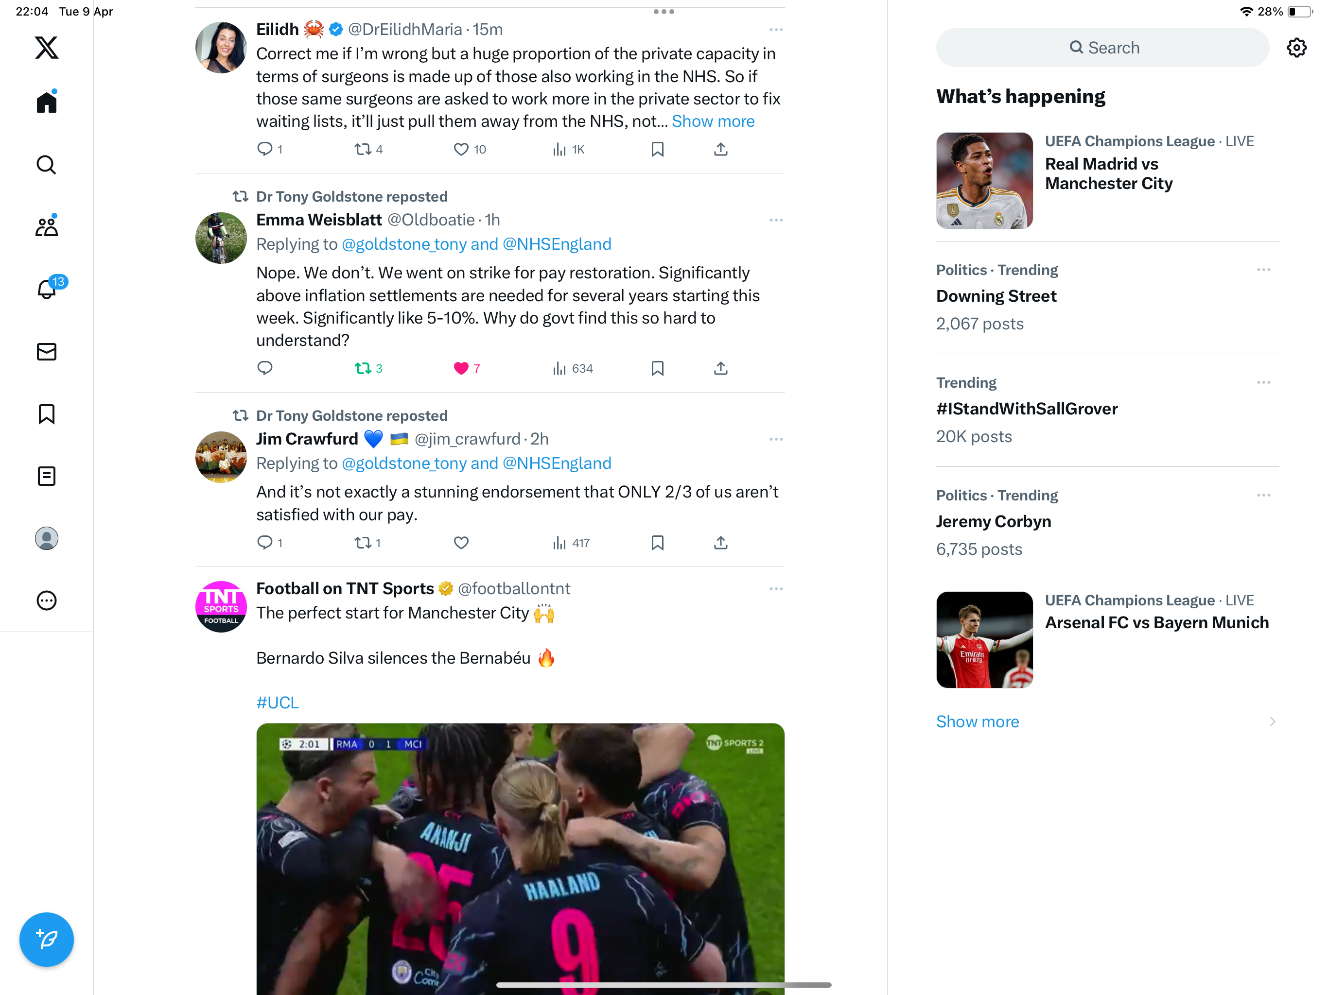
Task: Open Lists icon in sidebar
Action: click(47, 477)
